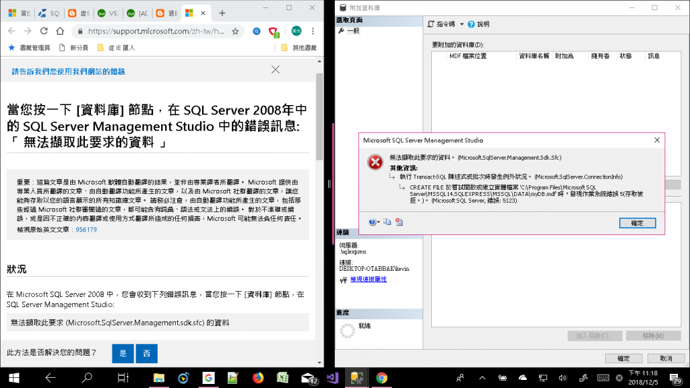This screenshot has height=388, width=690.
Task: Click the 加入目錄(C)... button
Action: (594, 335)
